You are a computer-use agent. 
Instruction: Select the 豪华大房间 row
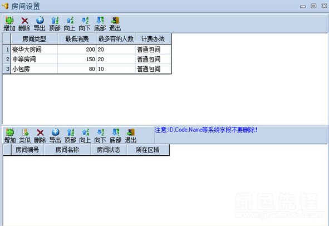coord(87,50)
